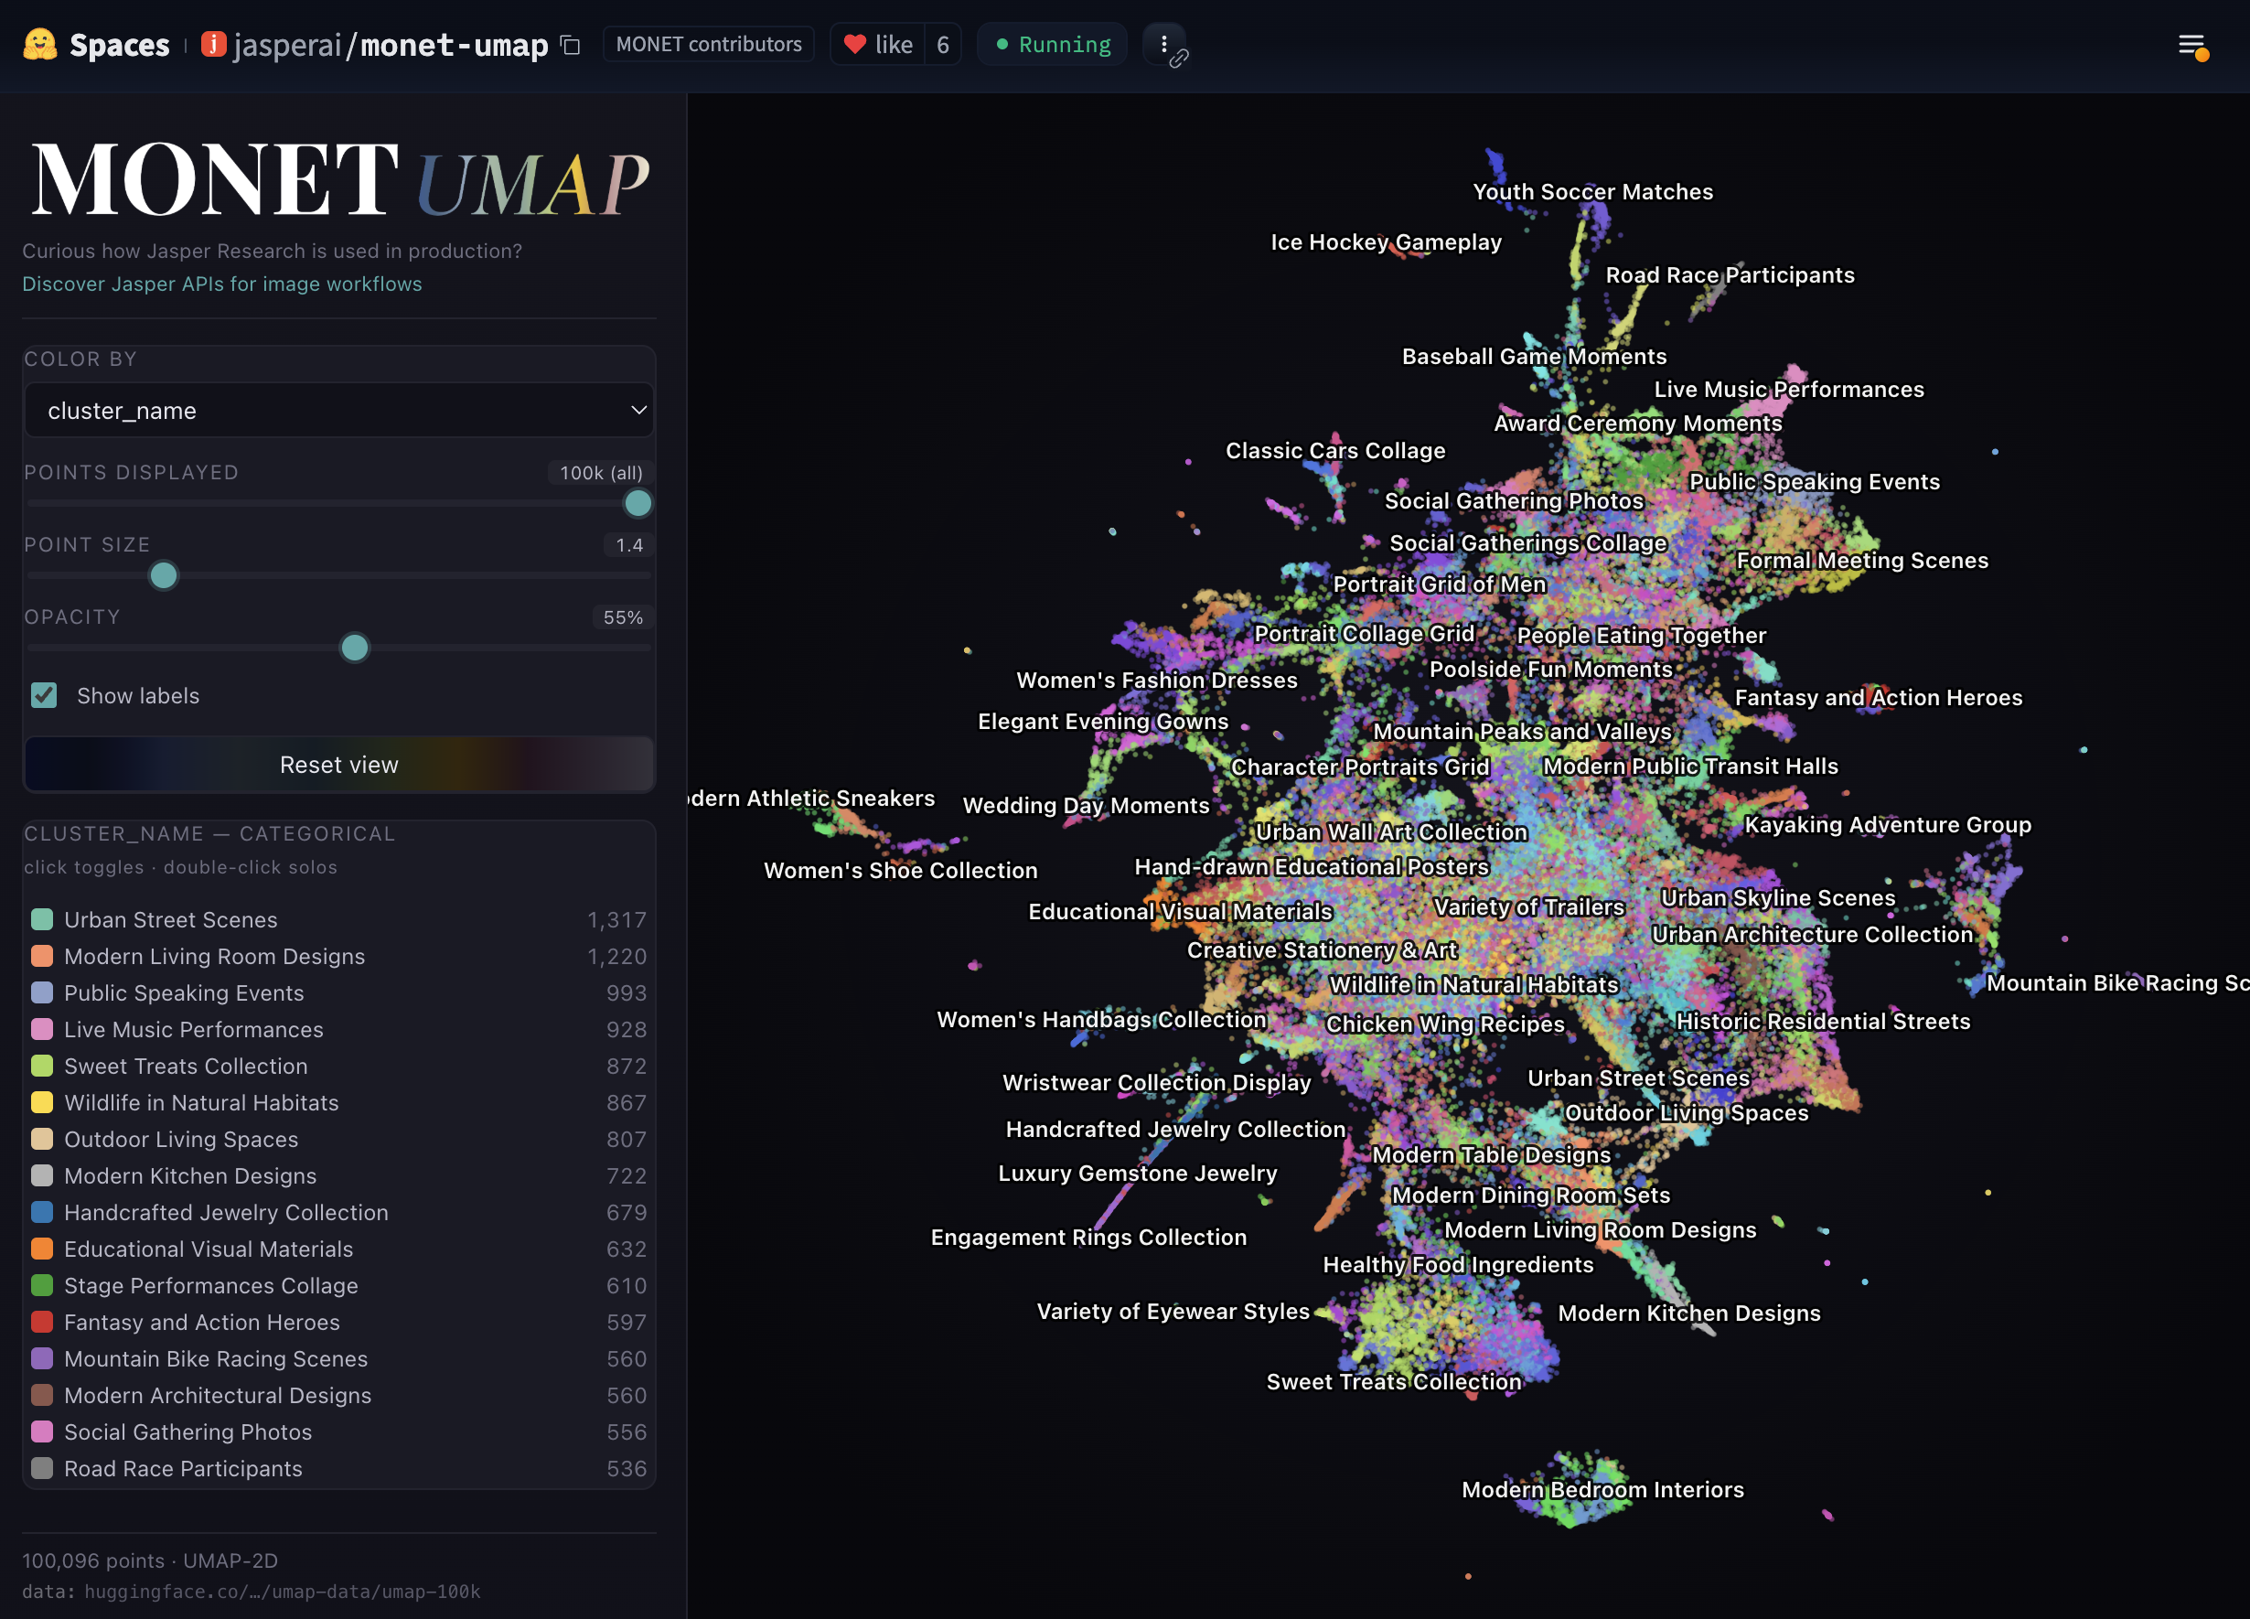Toggle Educational Visual Materials legend entry
This screenshot has height=1619, width=2250.
[339, 1249]
